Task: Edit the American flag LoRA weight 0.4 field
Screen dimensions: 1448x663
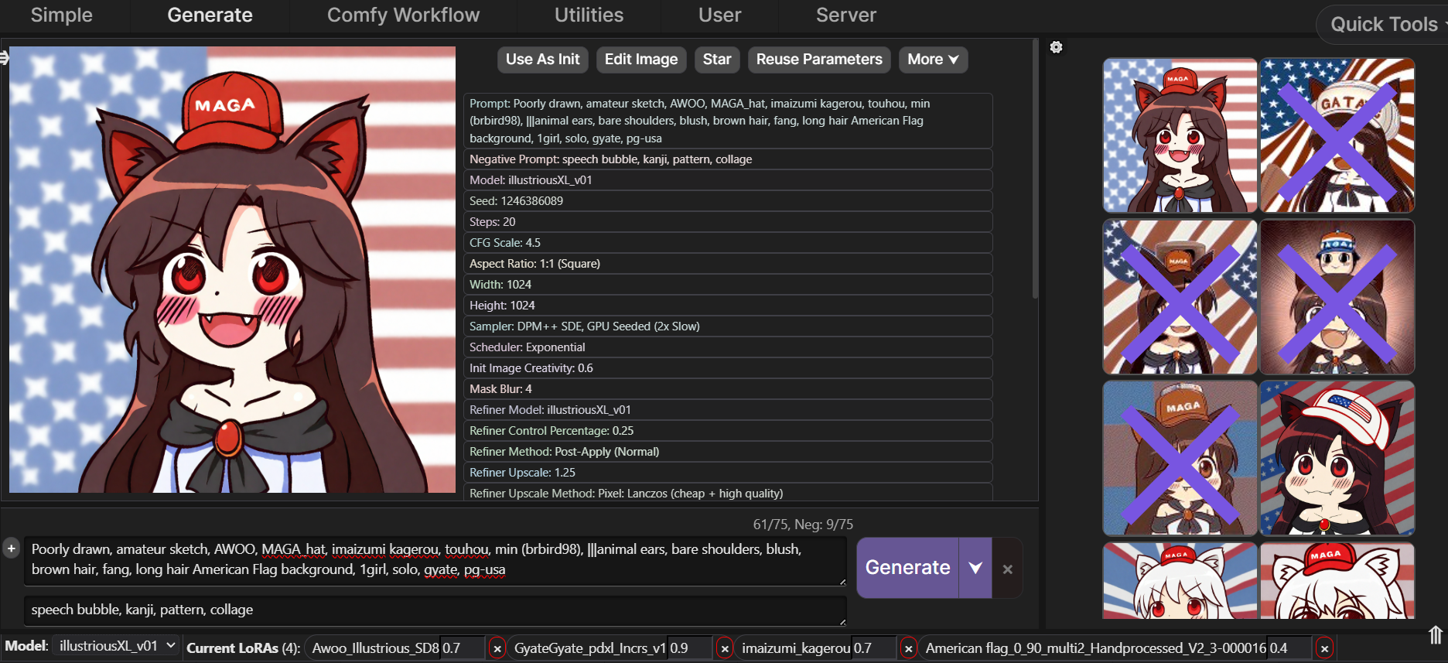Action: point(1290,648)
